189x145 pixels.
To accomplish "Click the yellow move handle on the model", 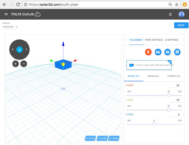I will pyautogui.click(x=63, y=64).
